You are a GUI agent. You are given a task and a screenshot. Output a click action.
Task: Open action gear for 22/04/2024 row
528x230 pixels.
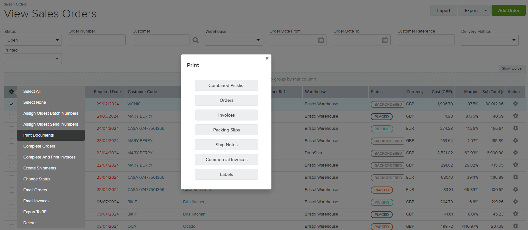(515, 165)
